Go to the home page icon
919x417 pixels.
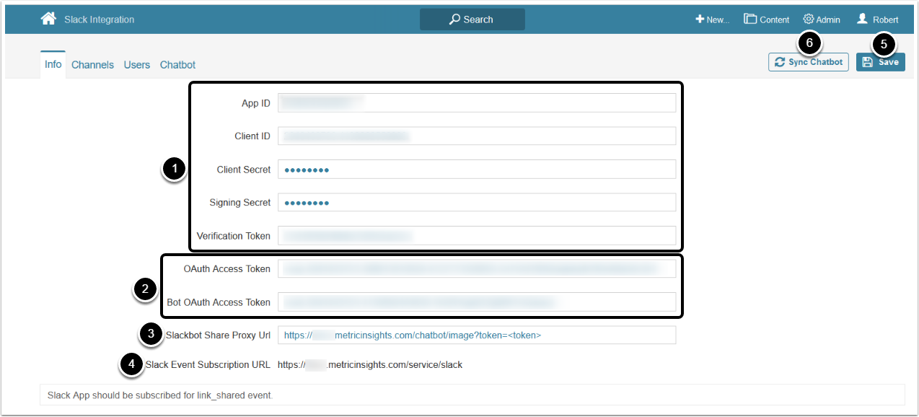pos(48,19)
